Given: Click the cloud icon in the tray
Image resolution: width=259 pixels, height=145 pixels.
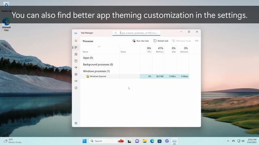Looking at the screenshot, I should 234,141.
